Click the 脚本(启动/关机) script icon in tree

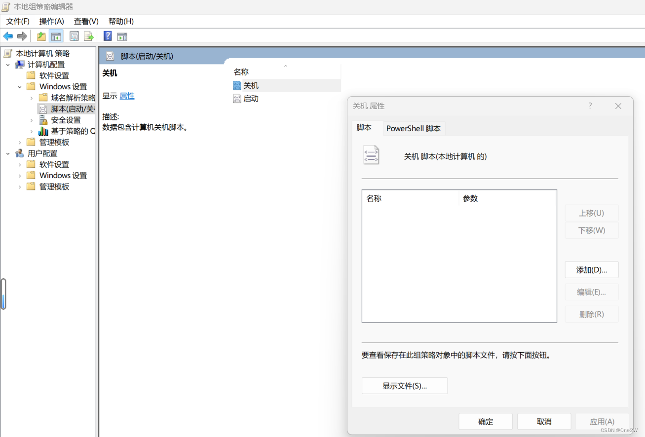pyautogui.click(x=43, y=109)
